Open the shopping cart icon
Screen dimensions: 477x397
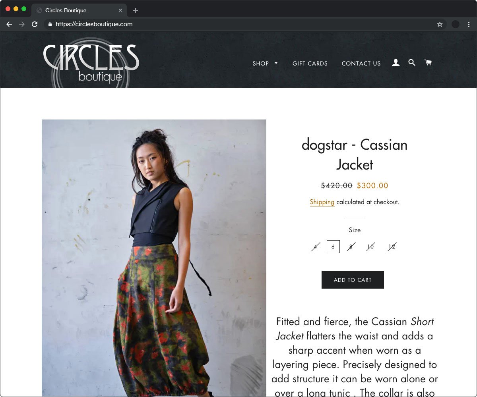click(428, 62)
